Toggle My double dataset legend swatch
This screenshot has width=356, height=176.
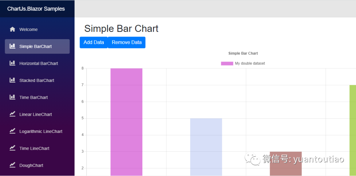227,63
